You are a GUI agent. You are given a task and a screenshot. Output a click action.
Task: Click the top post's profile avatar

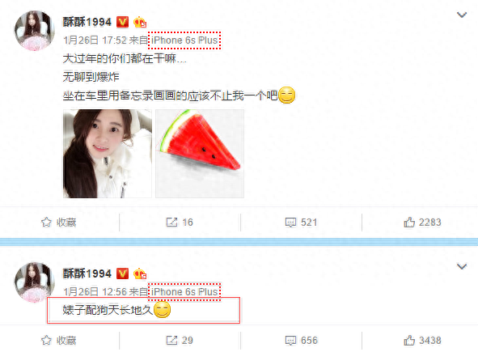(35, 31)
